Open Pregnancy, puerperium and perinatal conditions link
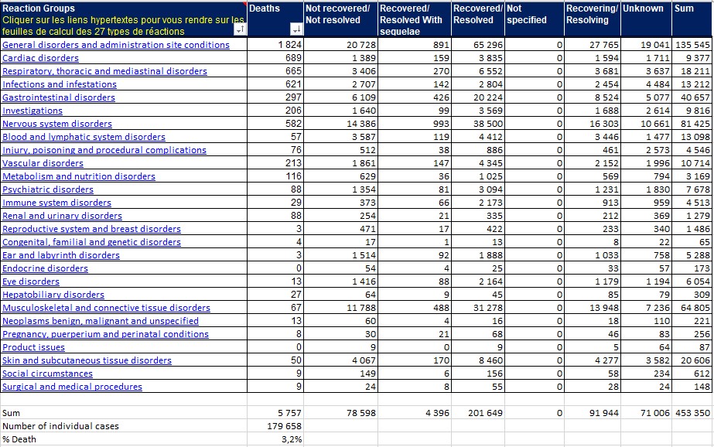714x447 pixels. point(106,334)
